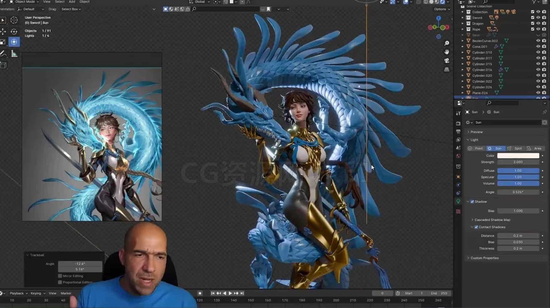Enable the Proportional Editing checkbox
Viewport: 550px width, 308px height.
pos(60,282)
